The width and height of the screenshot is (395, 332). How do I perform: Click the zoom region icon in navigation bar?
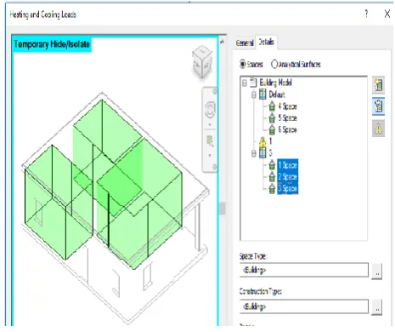coord(210,141)
